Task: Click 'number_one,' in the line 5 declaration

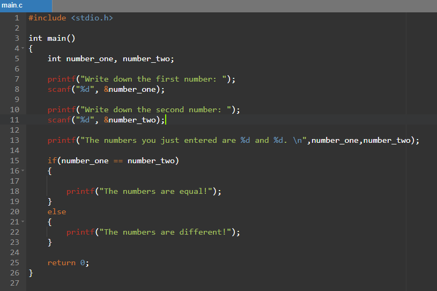Action: pos(92,59)
